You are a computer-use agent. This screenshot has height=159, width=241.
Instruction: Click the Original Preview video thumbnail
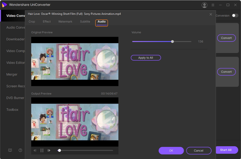[x=75, y=61]
